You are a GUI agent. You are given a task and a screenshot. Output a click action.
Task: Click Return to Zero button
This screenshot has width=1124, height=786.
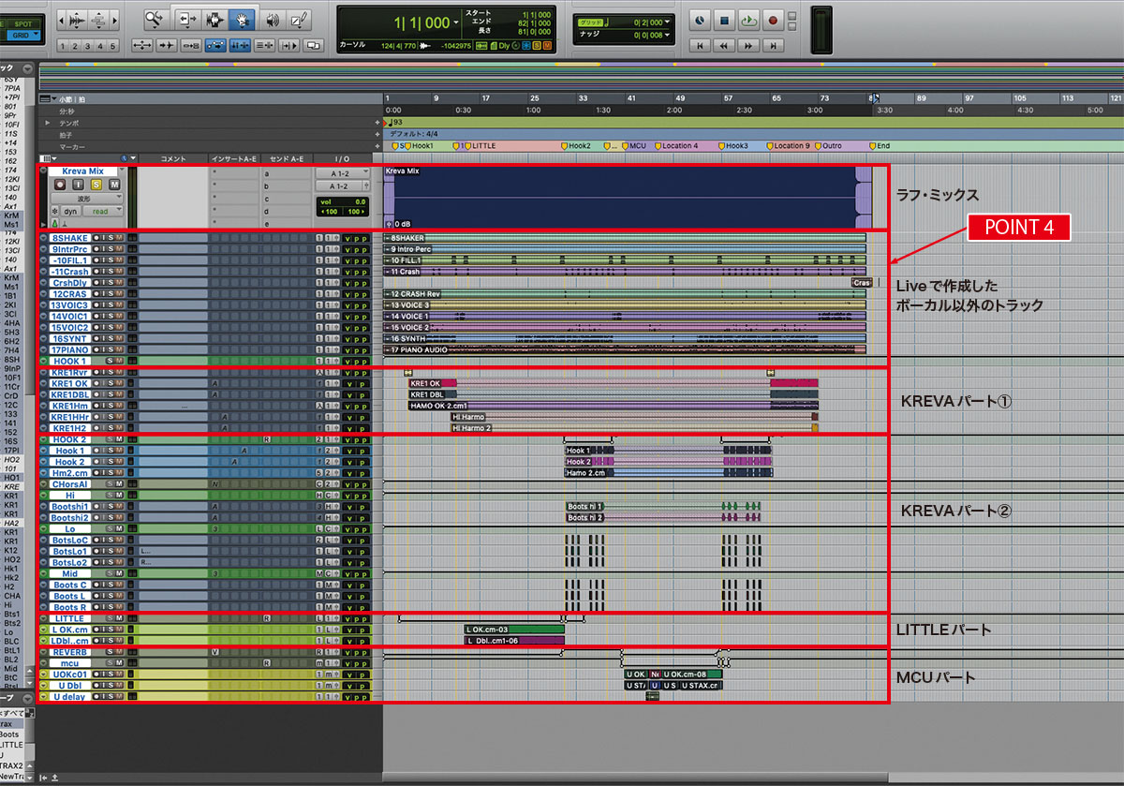click(x=701, y=45)
